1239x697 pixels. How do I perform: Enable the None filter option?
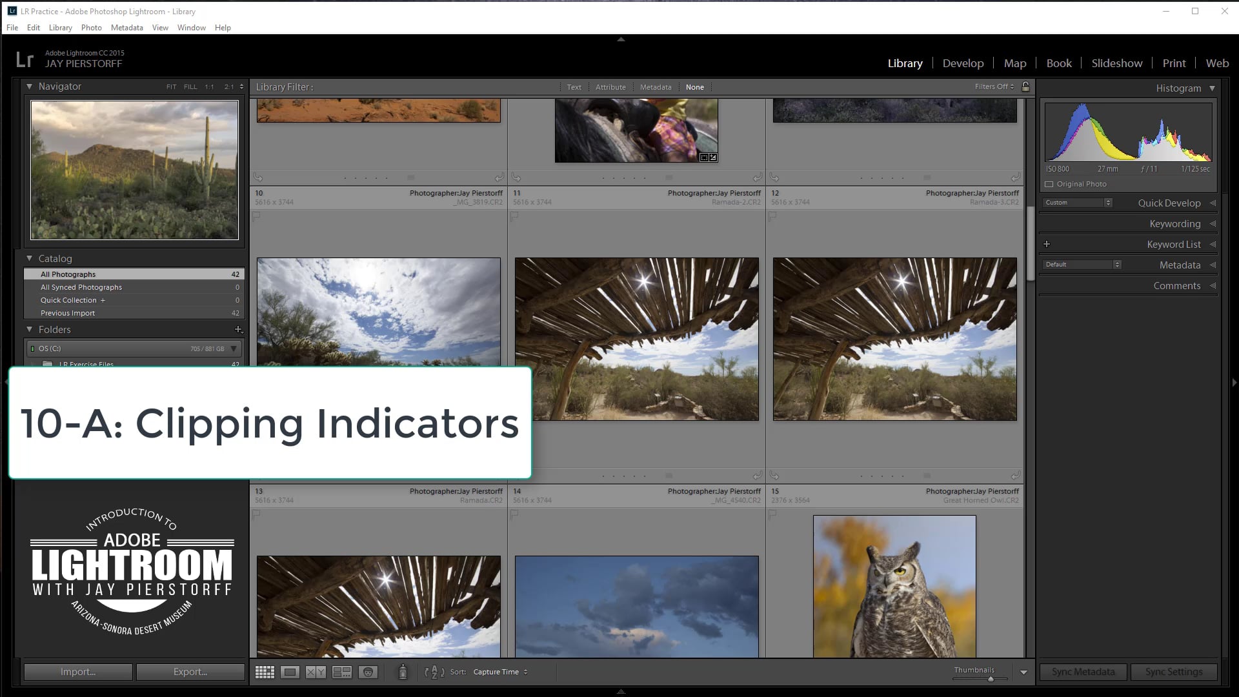point(695,86)
